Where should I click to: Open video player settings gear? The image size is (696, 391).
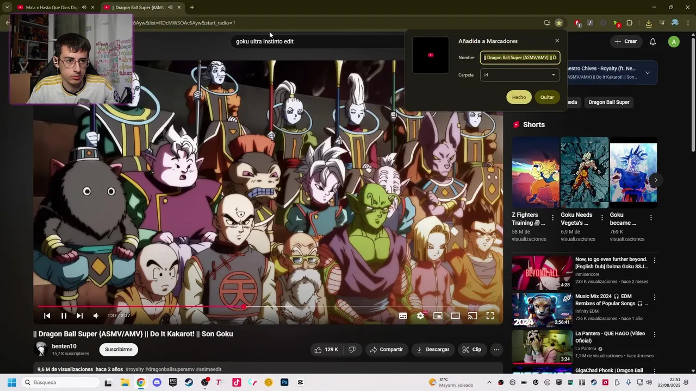tap(420, 316)
